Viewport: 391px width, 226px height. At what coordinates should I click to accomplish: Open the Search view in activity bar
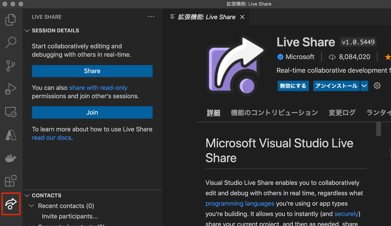click(x=11, y=43)
